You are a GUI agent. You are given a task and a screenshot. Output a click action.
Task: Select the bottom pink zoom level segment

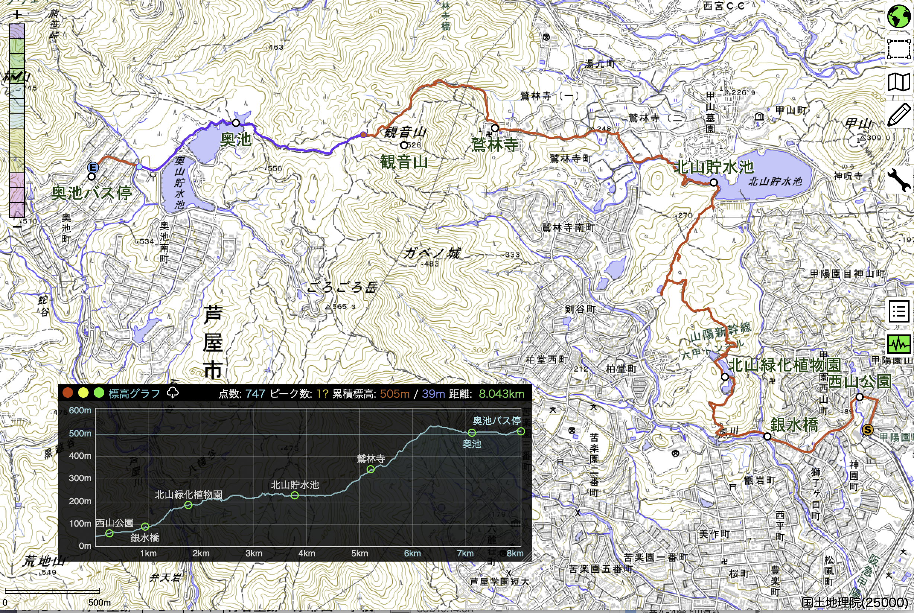(17, 210)
